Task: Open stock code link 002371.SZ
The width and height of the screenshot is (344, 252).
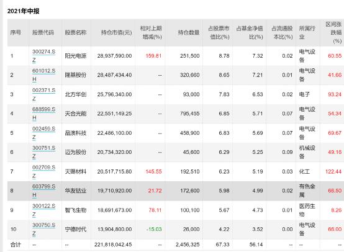Action: tap(43, 94)
